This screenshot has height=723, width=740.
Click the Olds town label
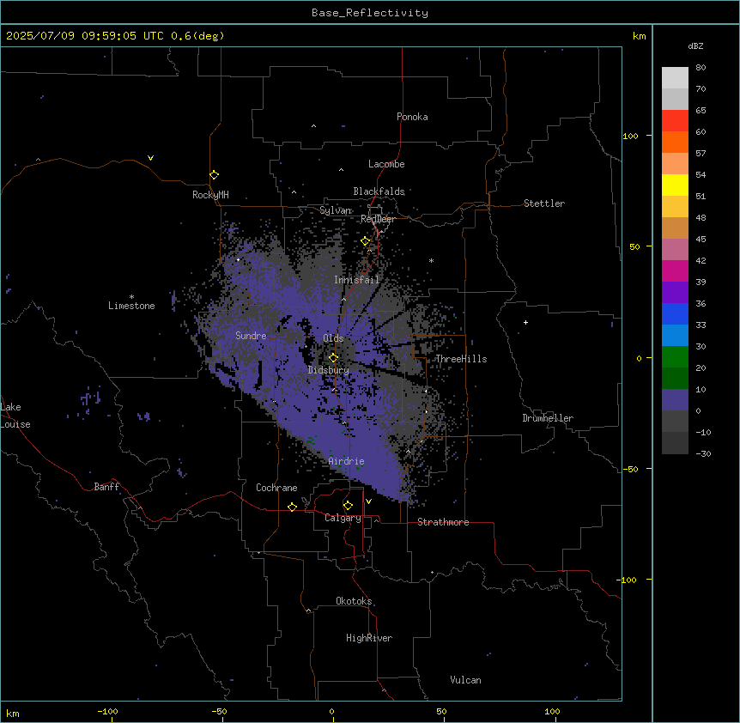pos(333,338)
